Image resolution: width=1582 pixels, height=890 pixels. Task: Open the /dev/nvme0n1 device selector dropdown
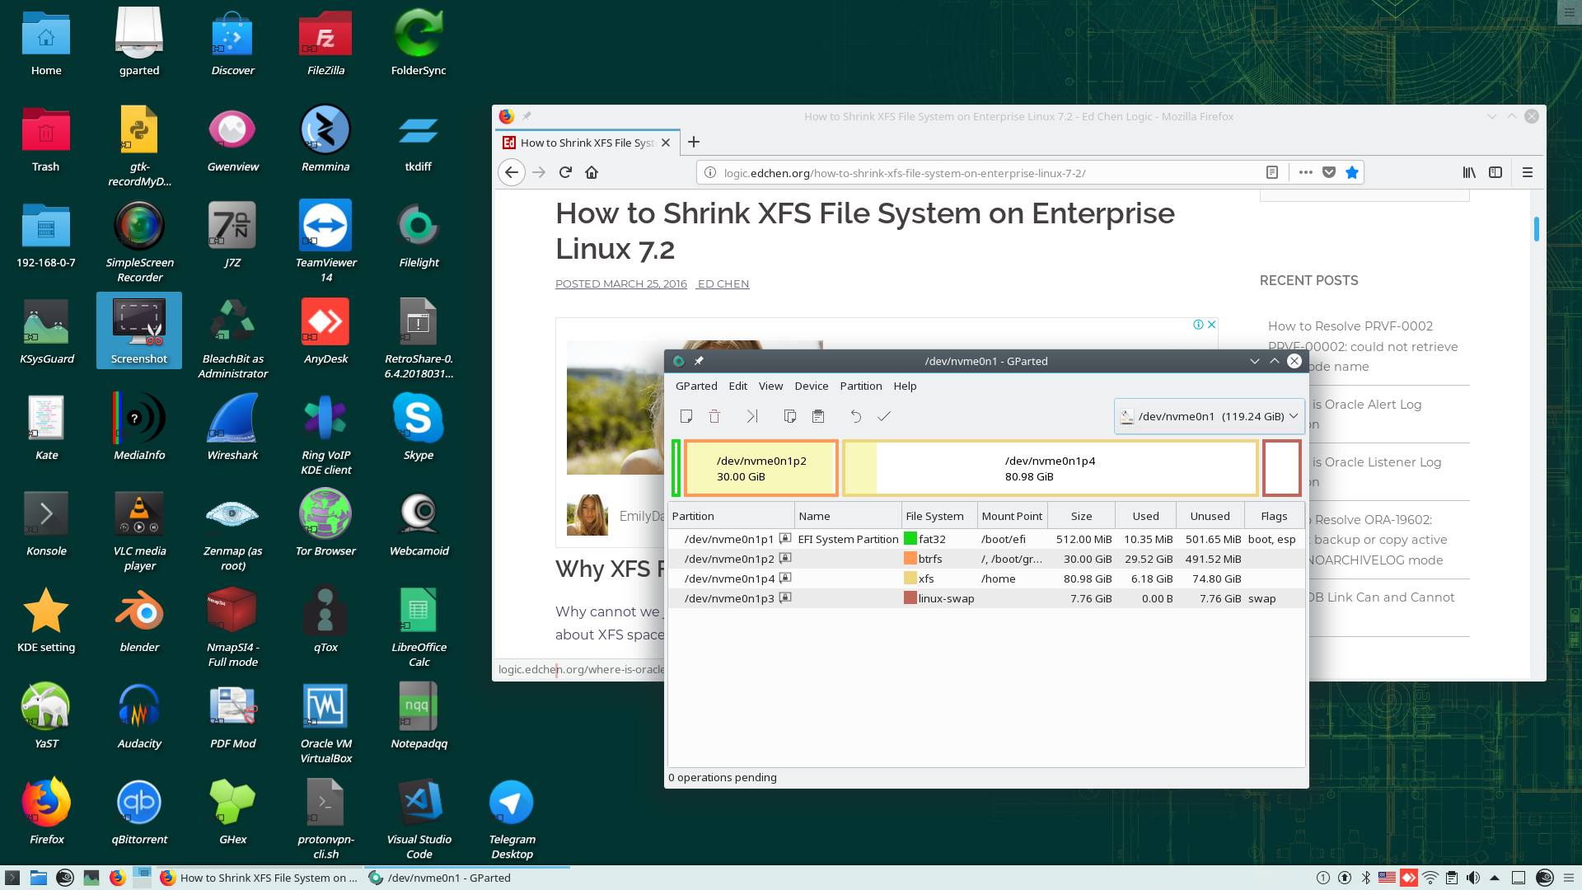(1209, 416)
